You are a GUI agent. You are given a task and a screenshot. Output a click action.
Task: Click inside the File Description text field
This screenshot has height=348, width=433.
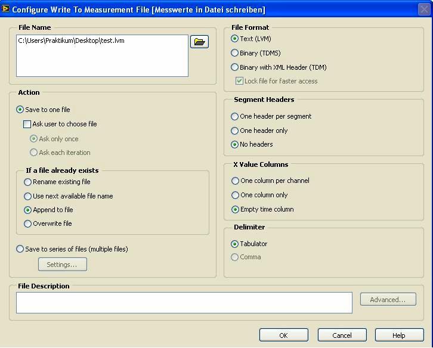(x=184, y=303)
